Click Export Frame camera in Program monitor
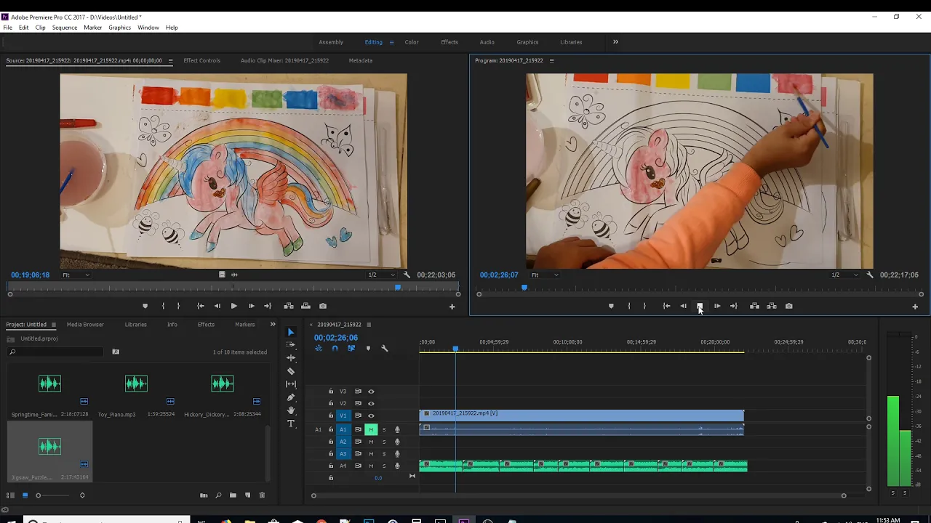Image resolution: width=931 pixels, height=523 pixels. (x=788, y=306)
